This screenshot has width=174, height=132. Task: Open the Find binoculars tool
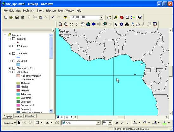click(x=127, y=24)
